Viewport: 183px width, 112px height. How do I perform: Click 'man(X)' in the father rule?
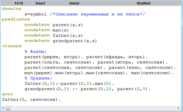[103, 84]
